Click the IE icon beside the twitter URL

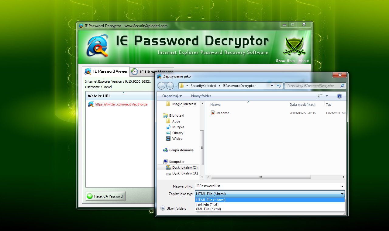pos(91,104)
